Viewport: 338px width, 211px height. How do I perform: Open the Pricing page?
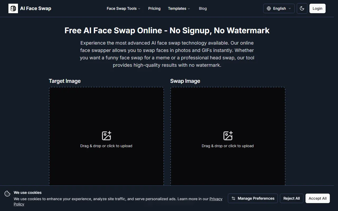[154, 8]
